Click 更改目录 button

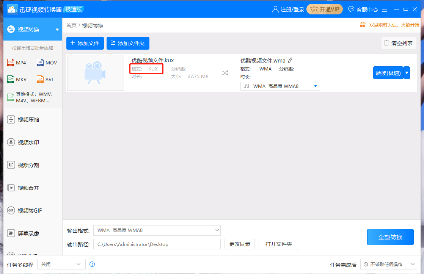(240, 244)
